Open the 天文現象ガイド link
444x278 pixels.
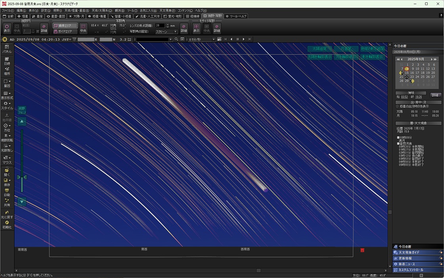pos(418,252)
